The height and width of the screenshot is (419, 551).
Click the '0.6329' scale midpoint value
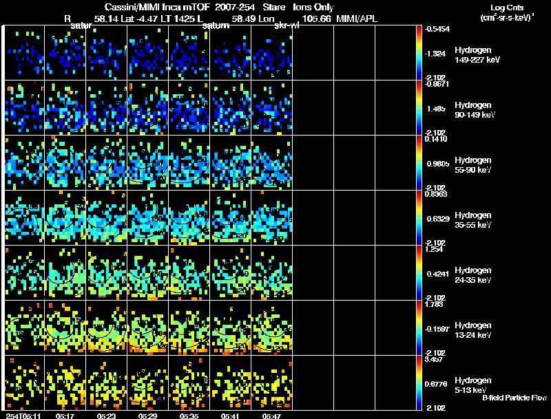(x=438, y=219)
